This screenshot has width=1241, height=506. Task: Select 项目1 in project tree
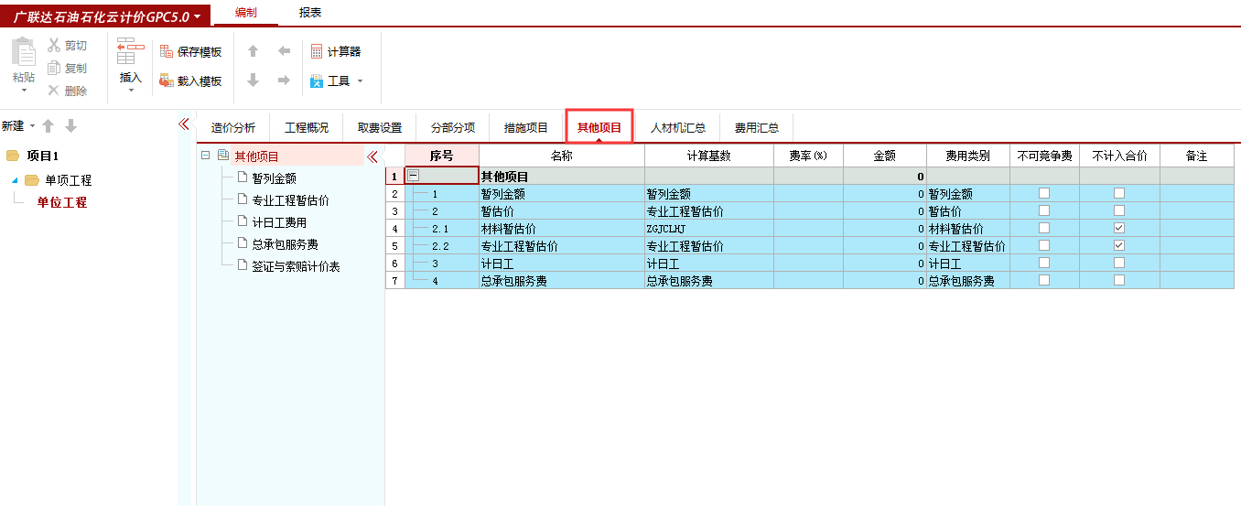pyautogui.click(x=42, y=156)
